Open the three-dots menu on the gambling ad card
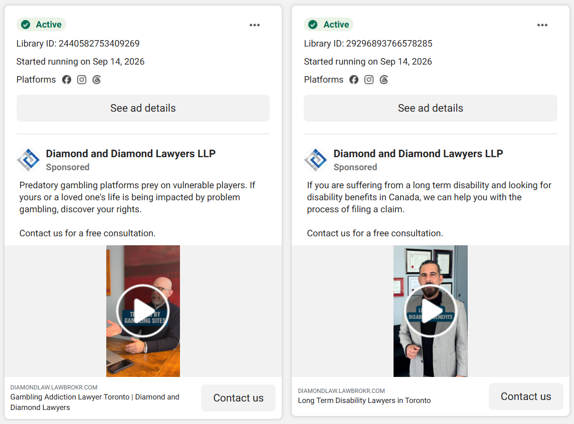Image resolution: width=574 pixels, height=424 pixels. tap(255, 25)
